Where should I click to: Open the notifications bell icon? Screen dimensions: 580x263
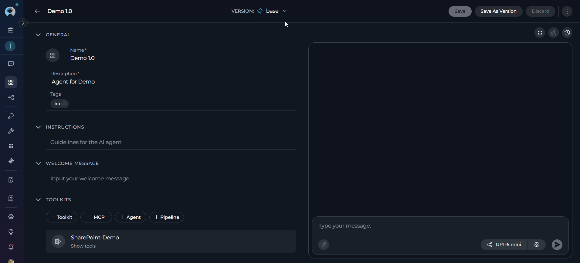(11, 247)
